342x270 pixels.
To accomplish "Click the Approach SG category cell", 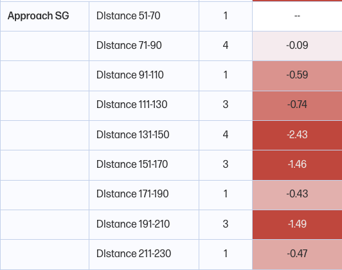I will coord(45,16).
